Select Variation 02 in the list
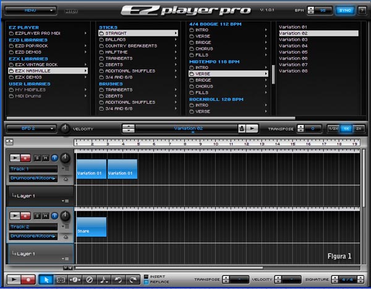Screen dimensions: 371x289 [318, 33]
